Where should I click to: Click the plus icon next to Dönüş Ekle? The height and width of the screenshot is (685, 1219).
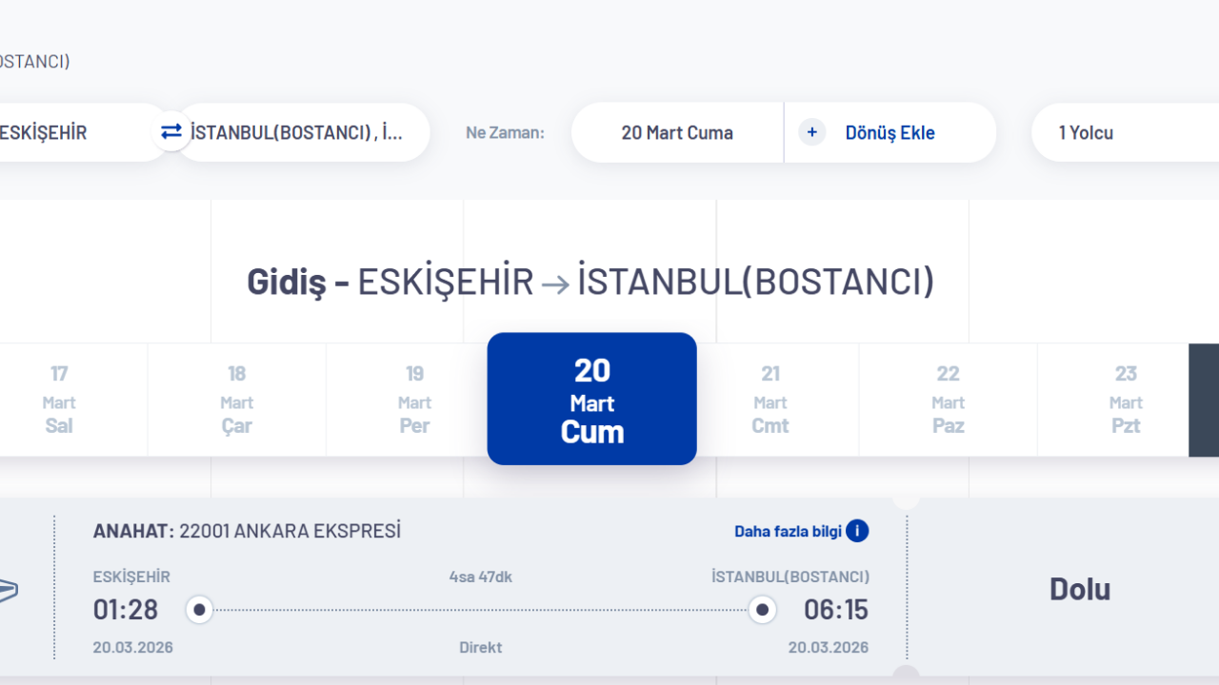(811, 132)
